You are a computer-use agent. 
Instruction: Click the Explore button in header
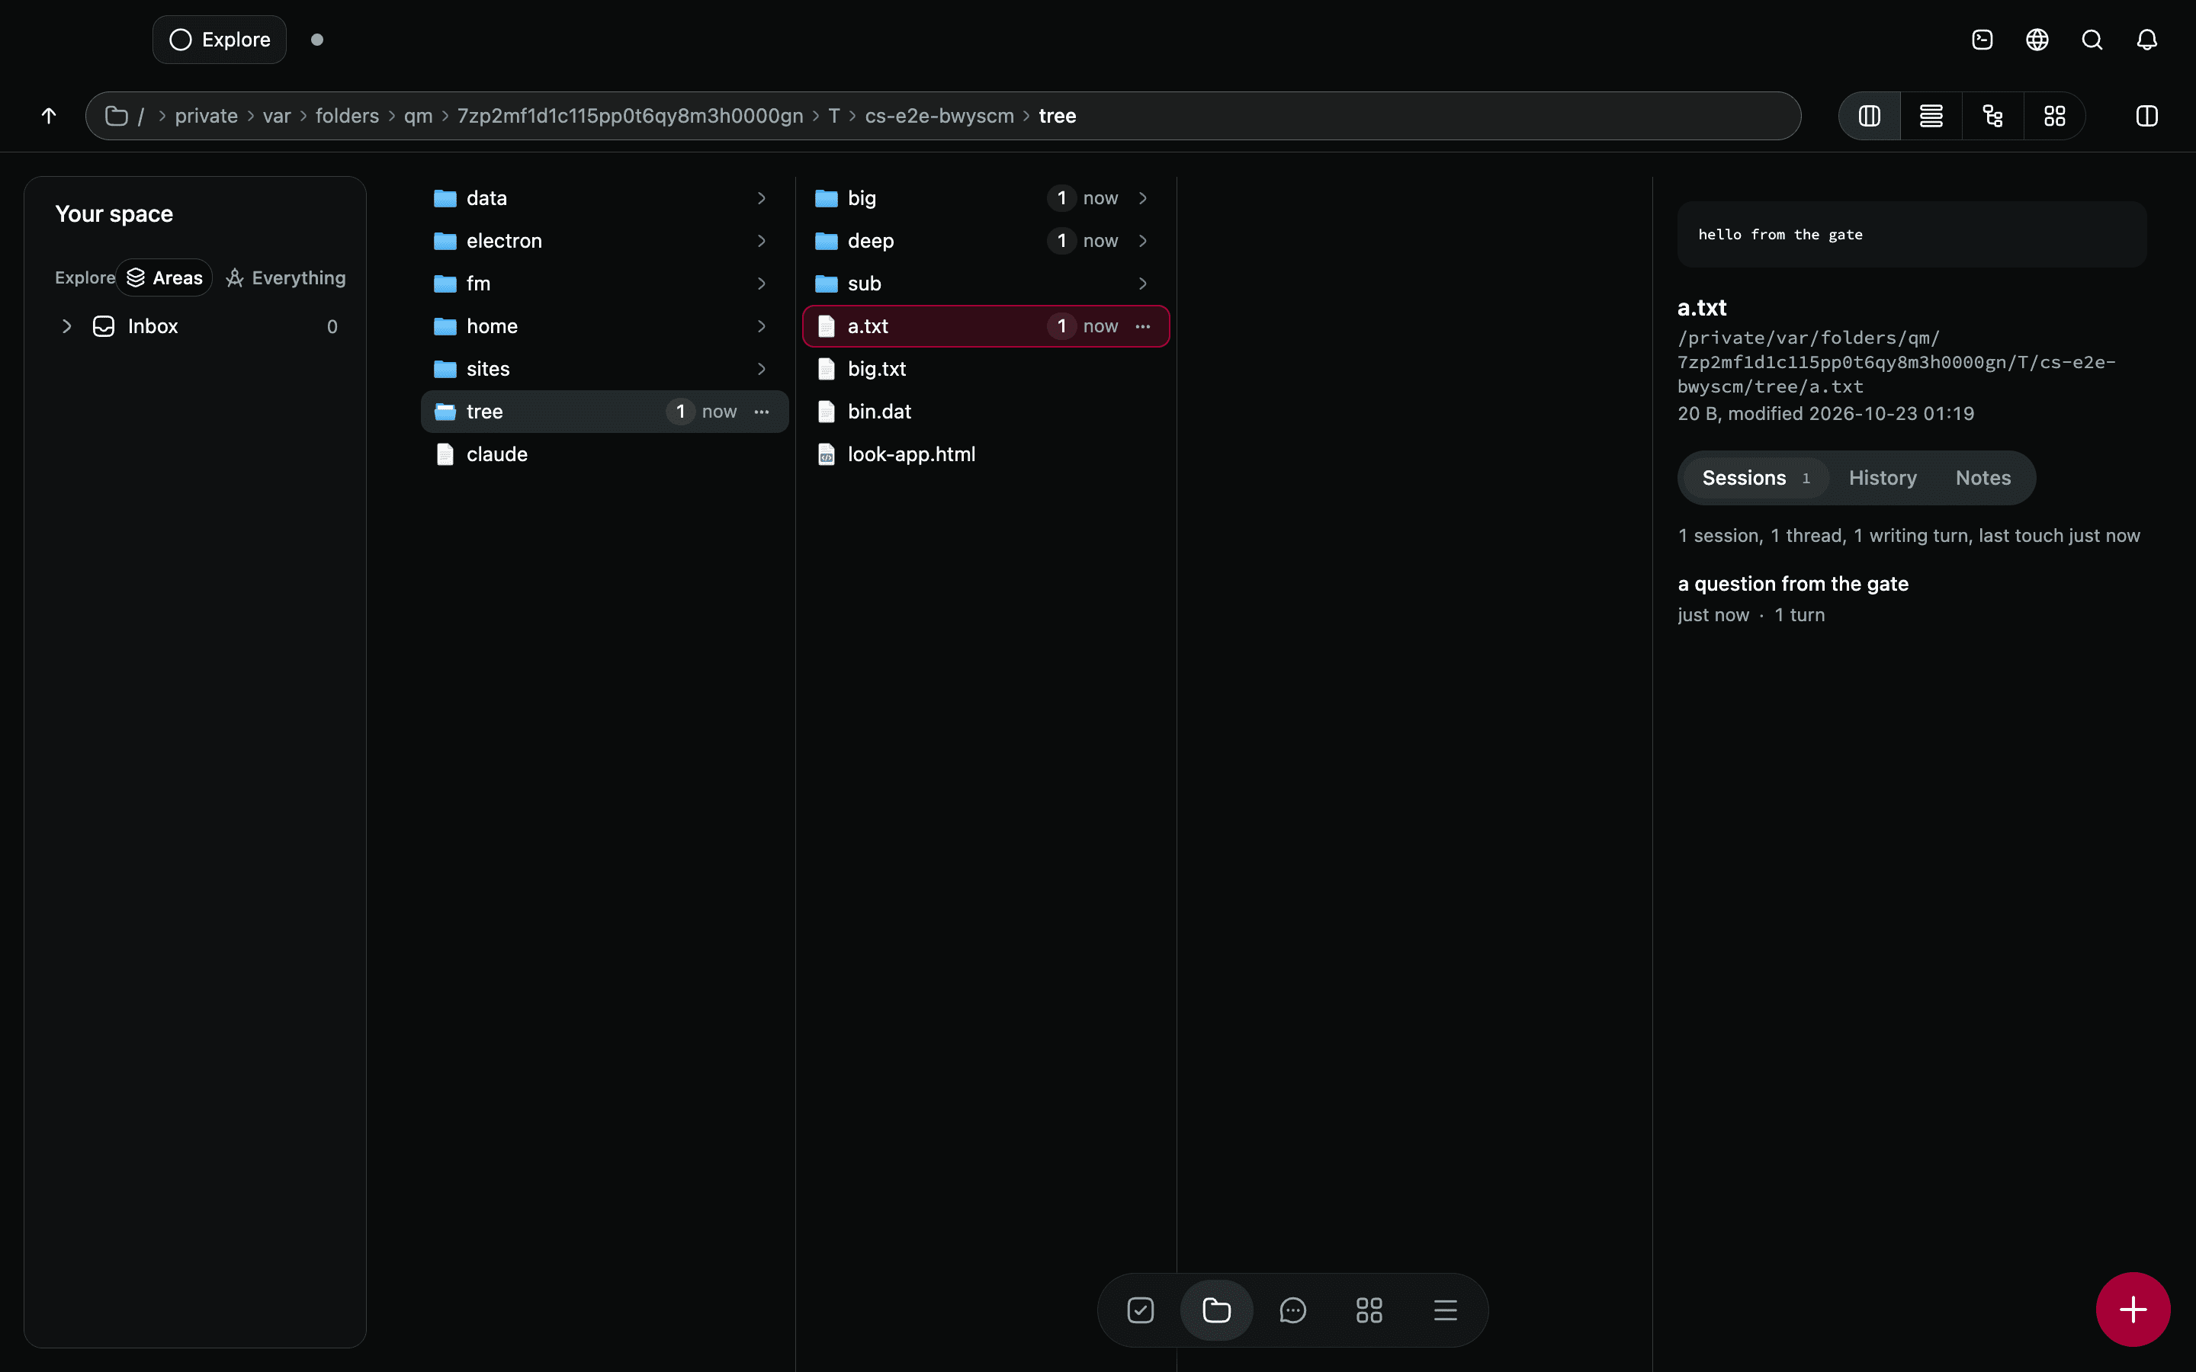point(220,40)
